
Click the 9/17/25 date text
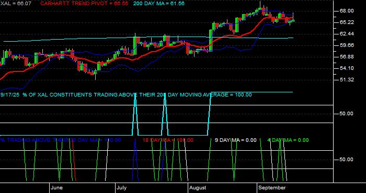point(10,95)
